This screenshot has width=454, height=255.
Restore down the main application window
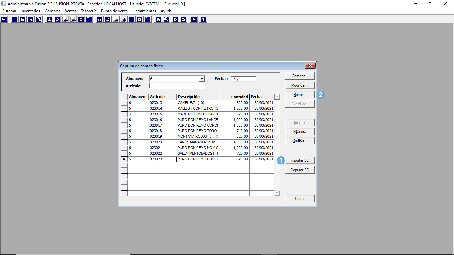[x=430, y=4]
